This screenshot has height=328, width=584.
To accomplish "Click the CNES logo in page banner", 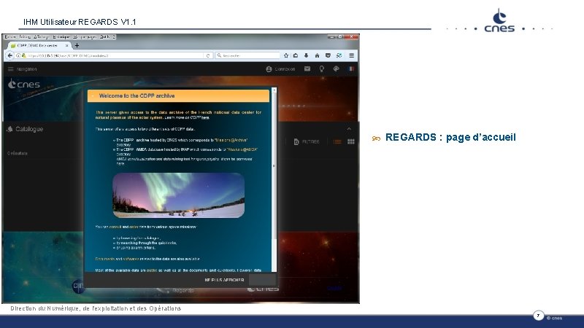I will [x=24, y=85].
